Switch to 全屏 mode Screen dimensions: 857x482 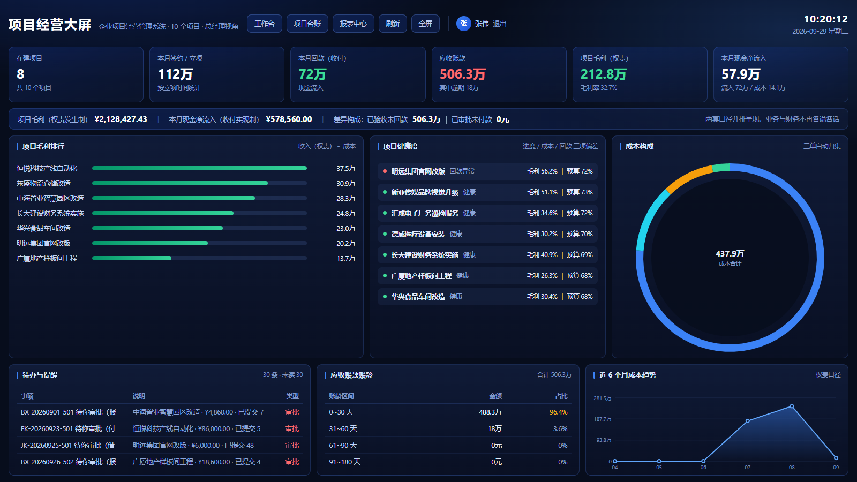(x=425, y=24)
